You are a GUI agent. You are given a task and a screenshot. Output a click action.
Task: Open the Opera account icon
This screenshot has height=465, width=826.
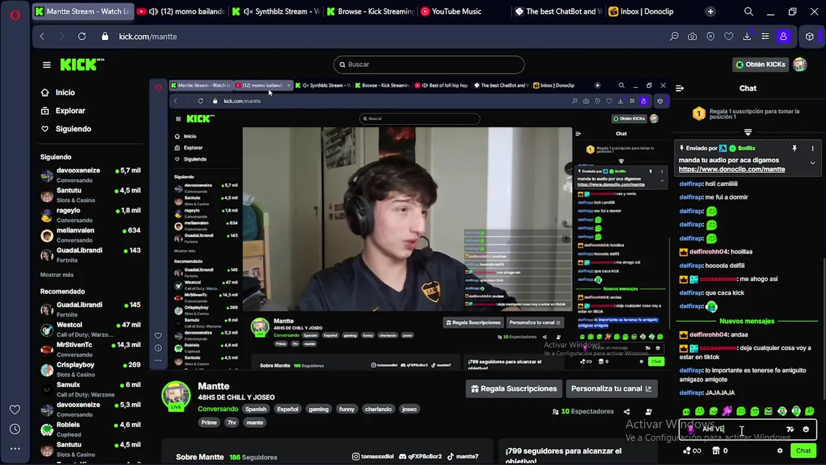pyautogui.click(x=783, y=37)
